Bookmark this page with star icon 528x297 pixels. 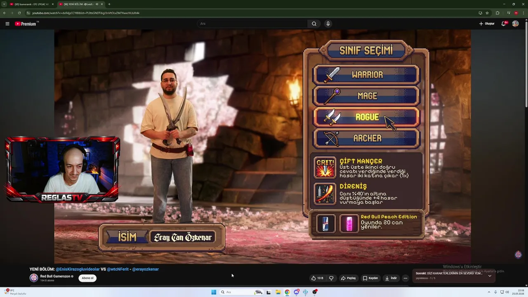(x=487, y=13)
